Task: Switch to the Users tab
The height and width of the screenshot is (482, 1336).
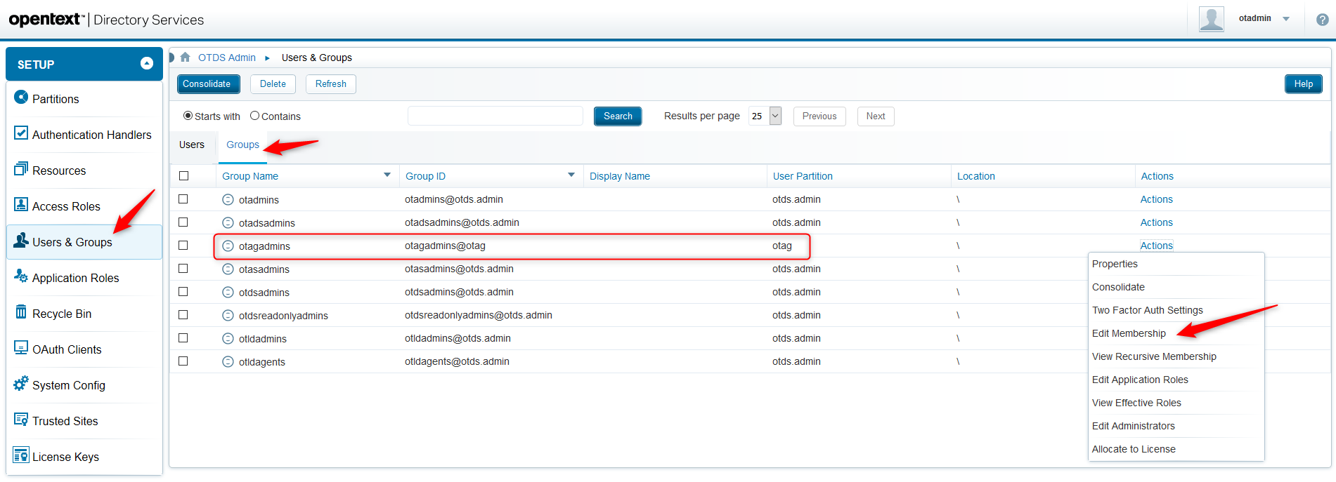Action: [x=192, y=145]
